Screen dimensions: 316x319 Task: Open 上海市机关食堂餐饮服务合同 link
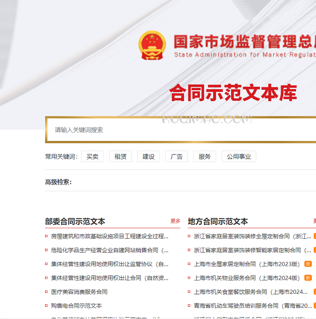[251, 292]
